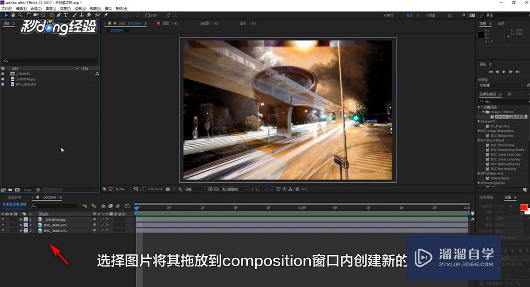Screen dimensions: 530x287
Task: Select the Puppet Pin tool
Action: (106, 15)
